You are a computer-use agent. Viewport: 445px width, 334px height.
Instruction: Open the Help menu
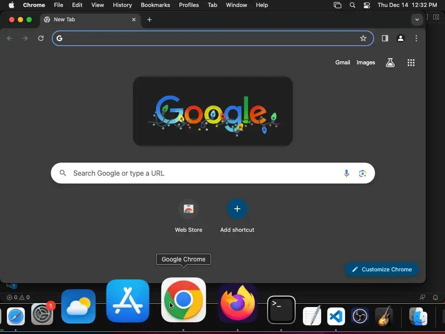pyautogui.click(x=262, y=5)
